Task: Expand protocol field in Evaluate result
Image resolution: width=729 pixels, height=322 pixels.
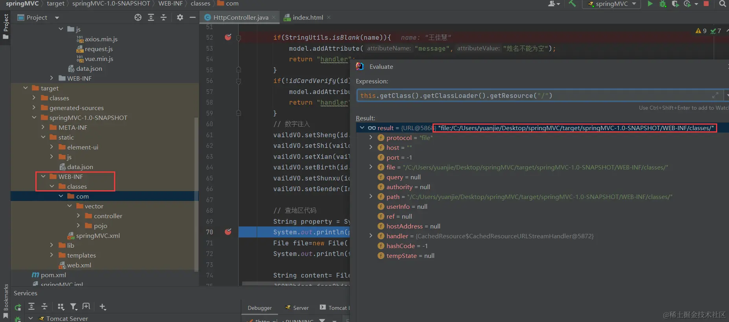Action: click(x=370, y=138)
